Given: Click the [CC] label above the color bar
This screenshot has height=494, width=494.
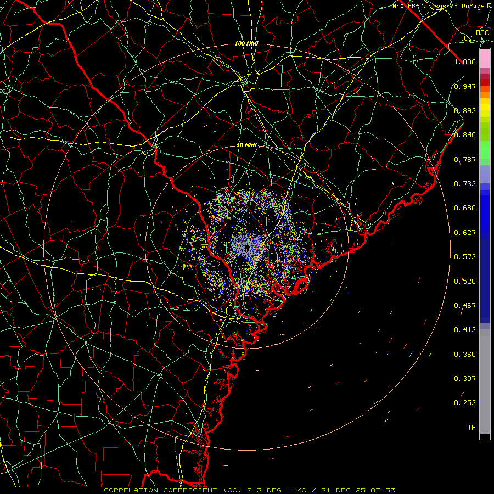Looking at the screenshot, I should [469, 38].
